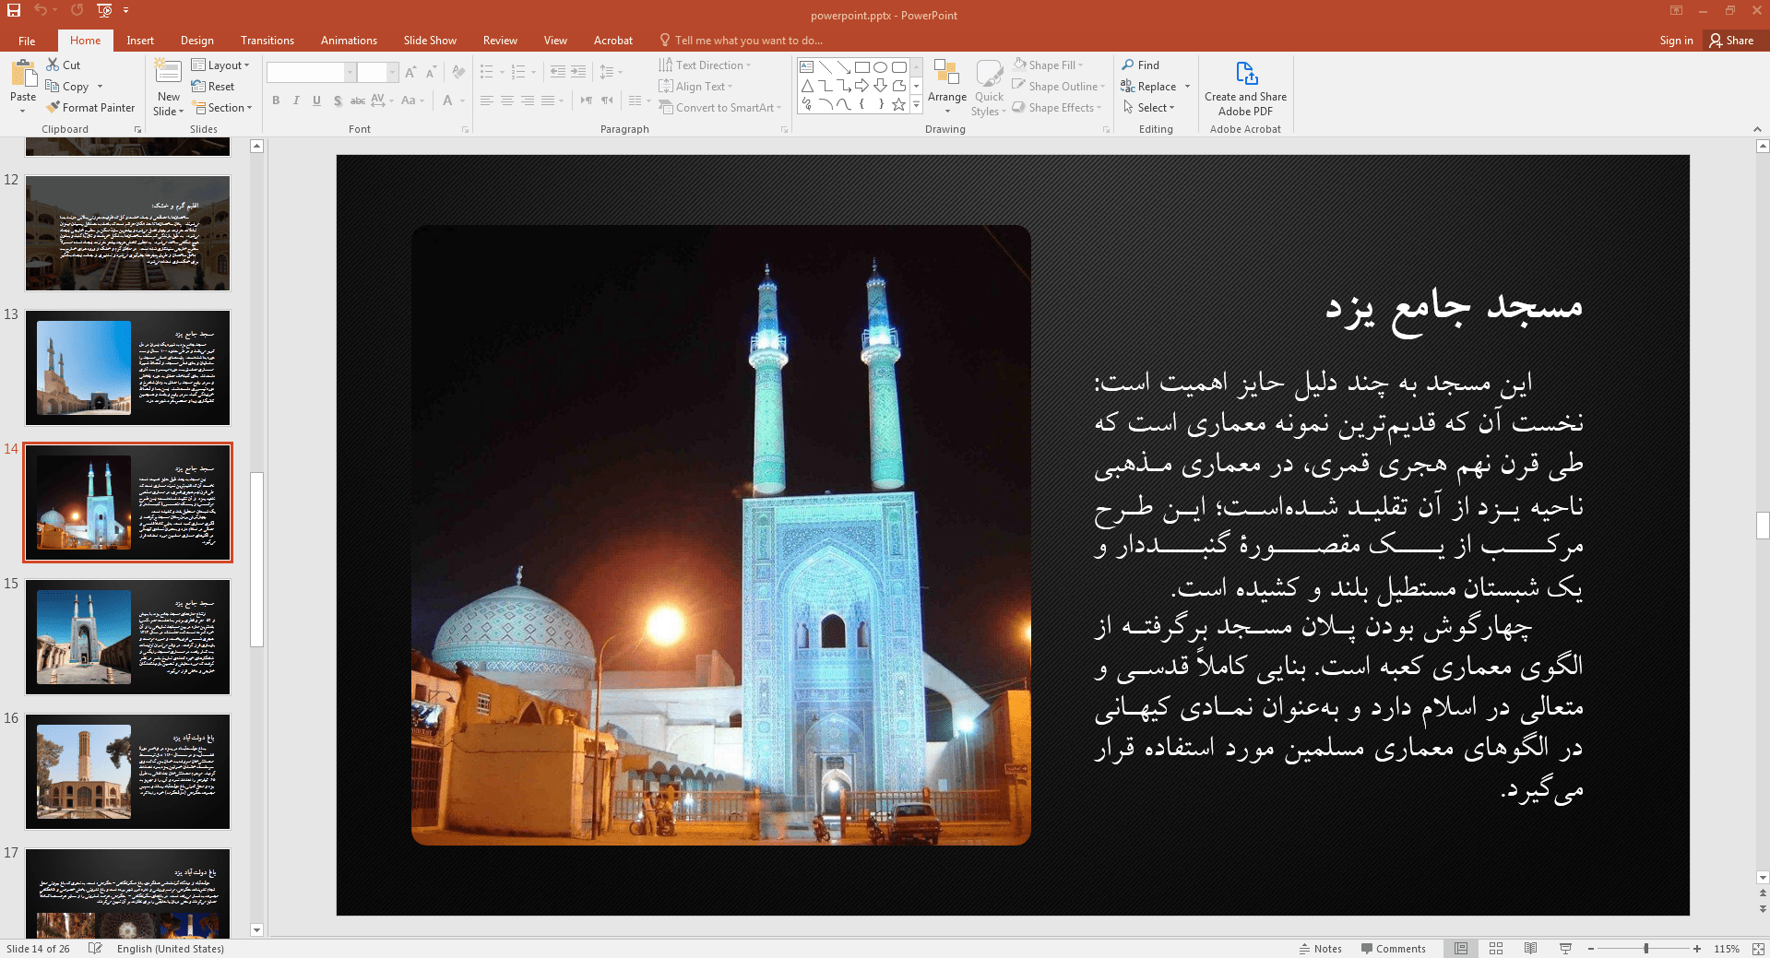This screenshot has height=958, width=1770.
Task: Click the Paste clipboard icon
Action: (23, 74)
